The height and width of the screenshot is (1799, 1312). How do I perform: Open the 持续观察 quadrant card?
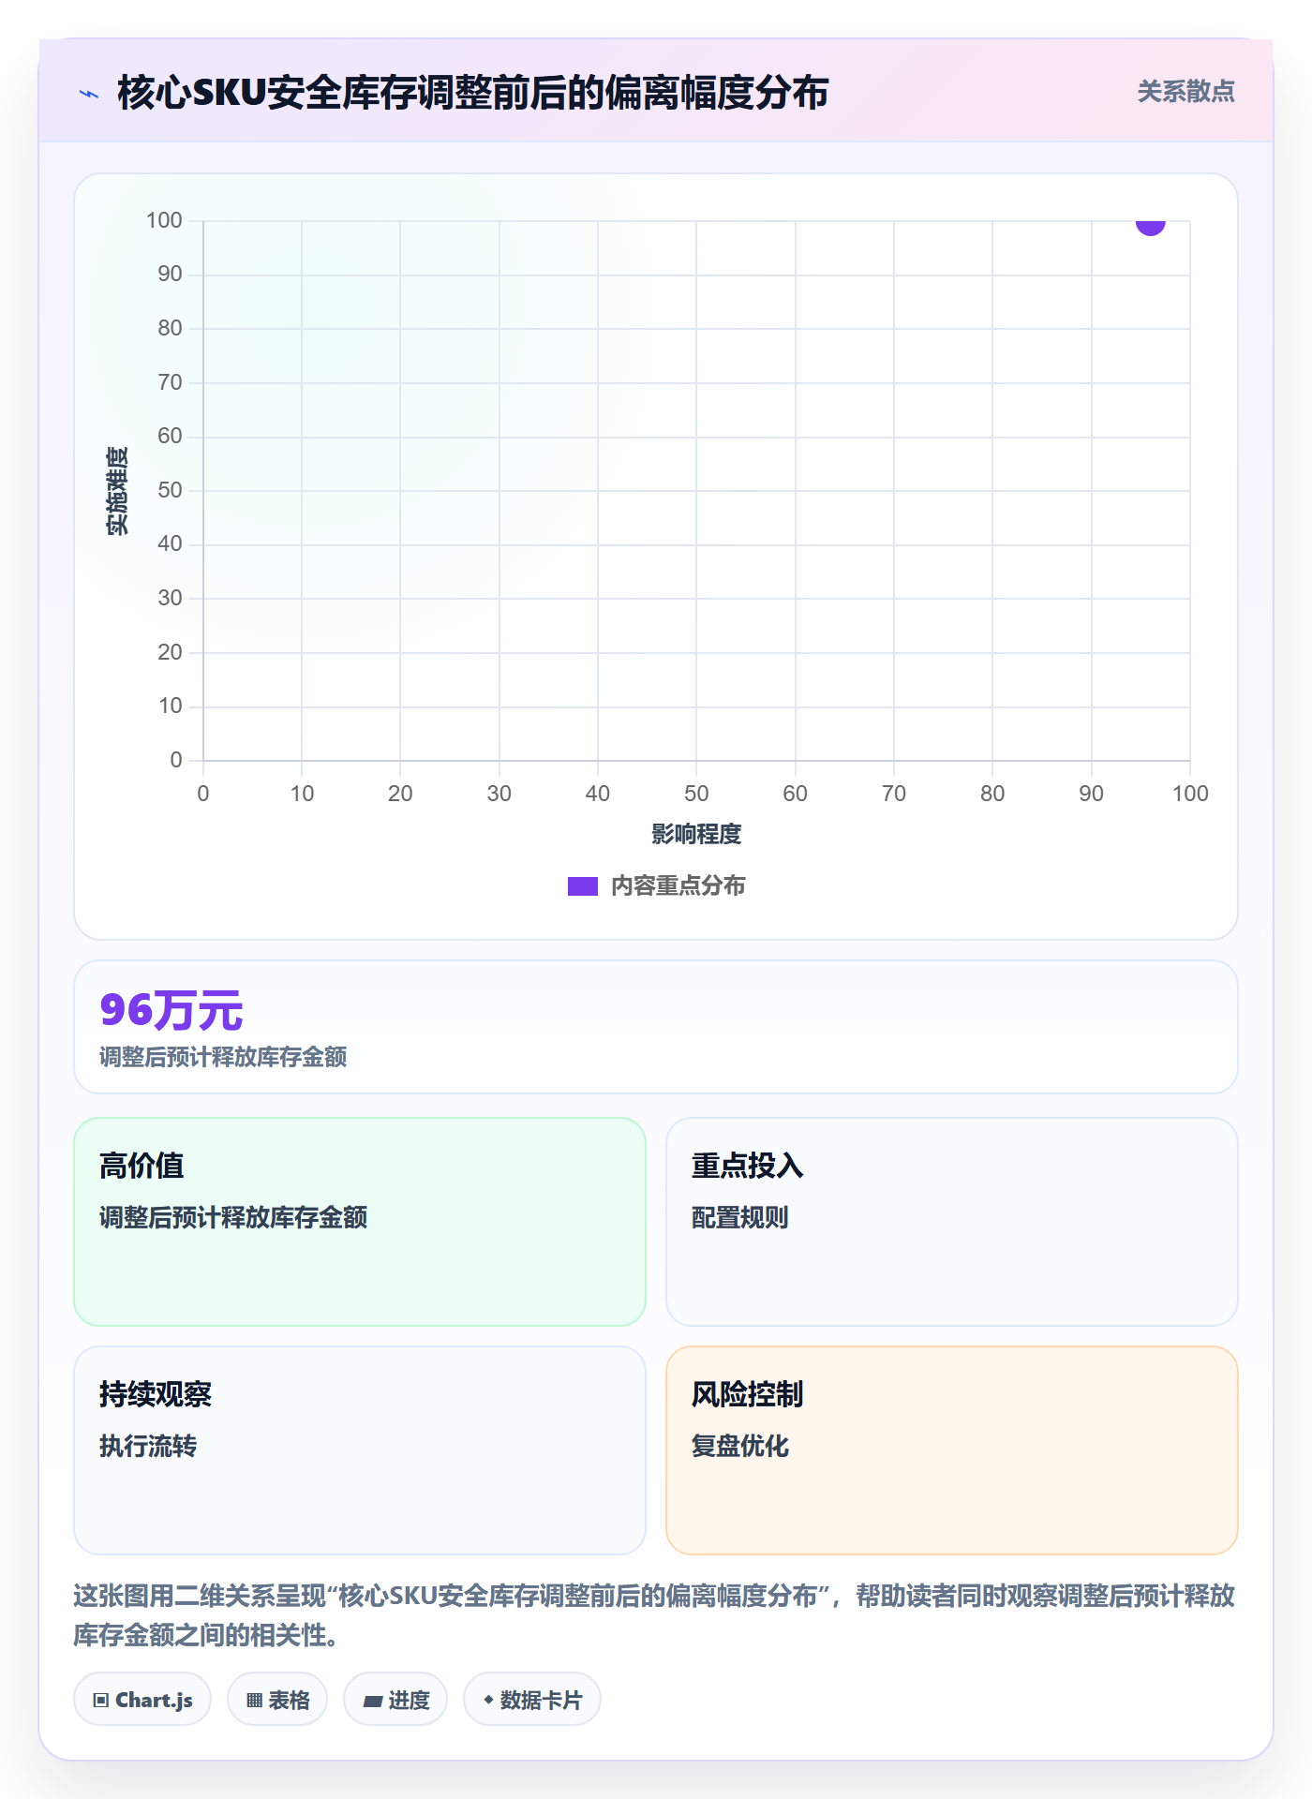coord(360,1450)
